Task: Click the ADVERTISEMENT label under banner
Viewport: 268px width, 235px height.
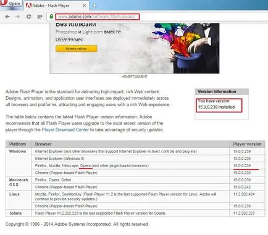Action: (x=135, y=76)
